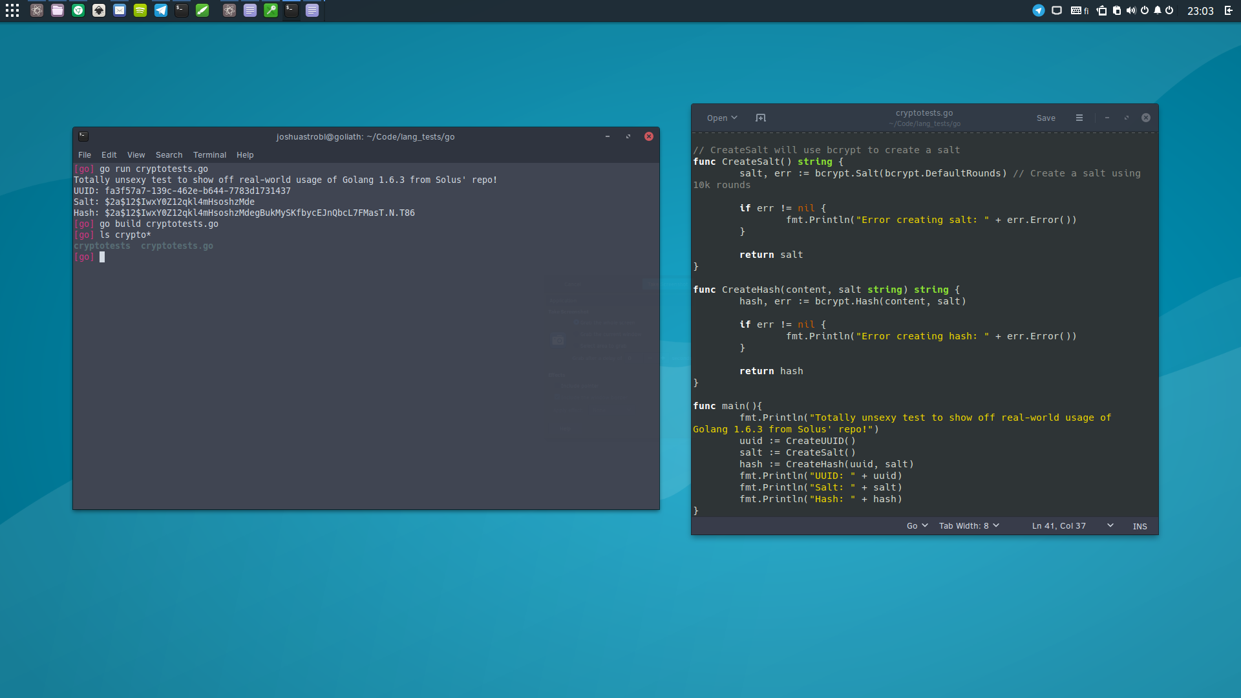Click the volume speaker tray icon

coord(1130,10)
